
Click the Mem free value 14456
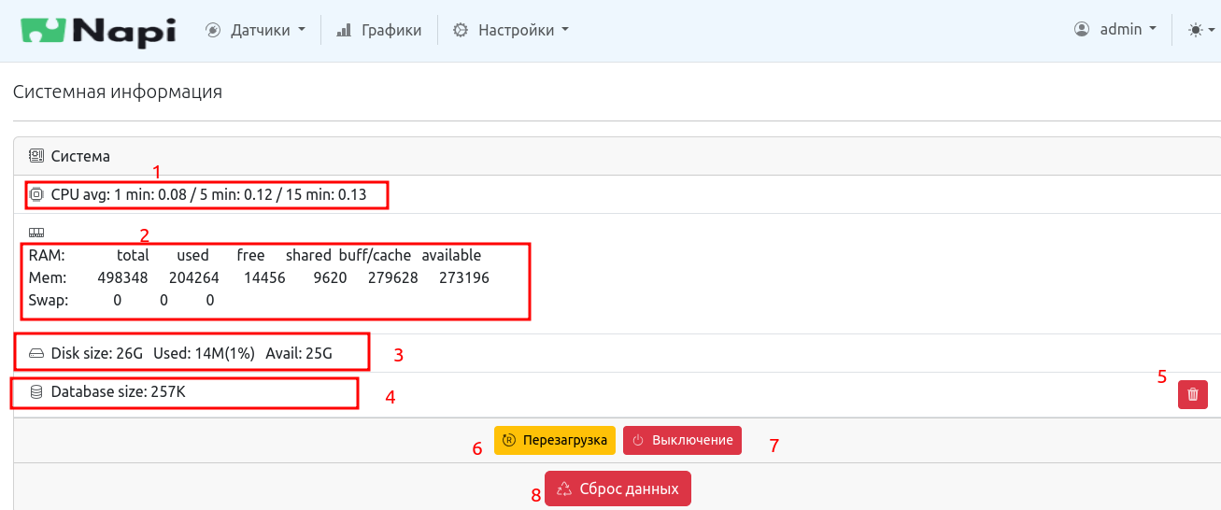coord(264,277)
